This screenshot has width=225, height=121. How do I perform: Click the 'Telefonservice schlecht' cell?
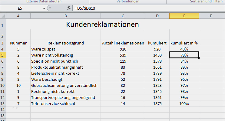(x=65, y=103)
